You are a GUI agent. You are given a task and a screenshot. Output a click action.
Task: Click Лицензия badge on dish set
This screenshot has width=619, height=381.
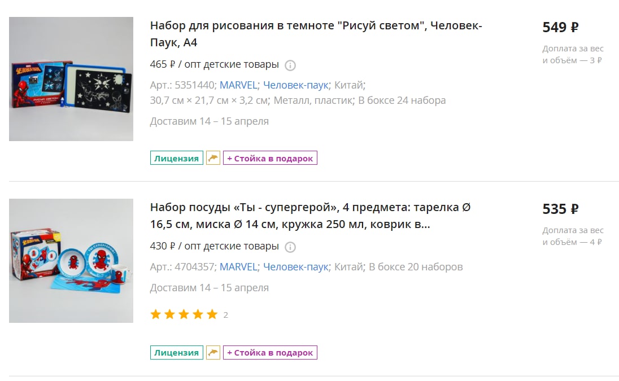pos(176,353)
